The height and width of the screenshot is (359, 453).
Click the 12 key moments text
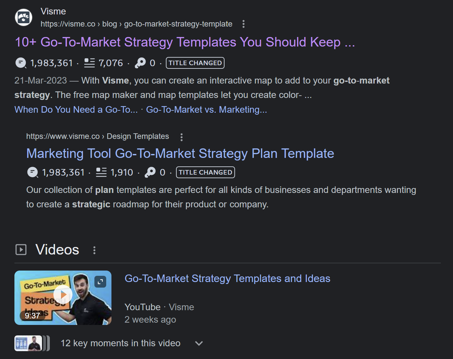point(120,343)
